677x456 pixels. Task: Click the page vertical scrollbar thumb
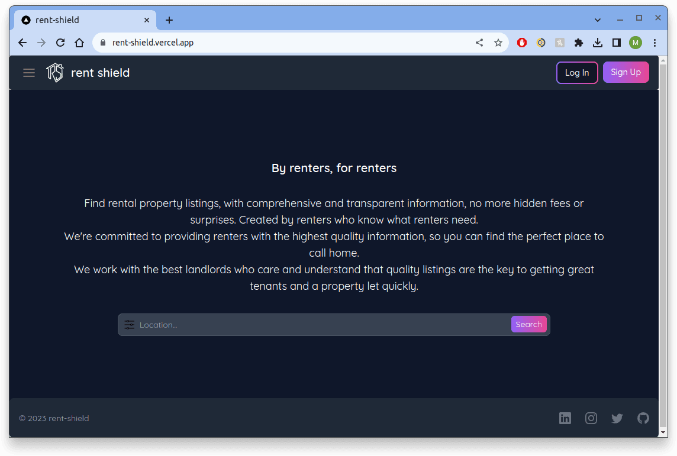click(x=663, y=245)
